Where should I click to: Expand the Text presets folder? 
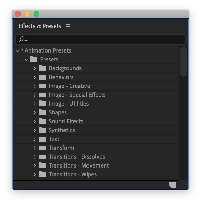(35, 139)
